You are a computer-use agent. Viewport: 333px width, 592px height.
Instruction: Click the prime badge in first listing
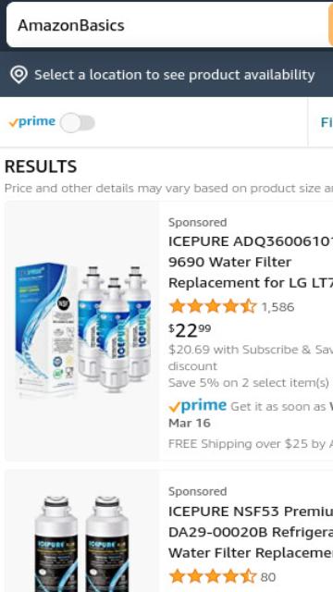(197, 406)
